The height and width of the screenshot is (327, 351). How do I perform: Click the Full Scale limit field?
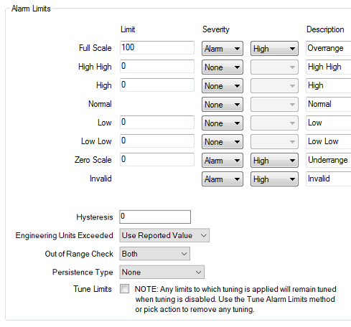[157, 47]
